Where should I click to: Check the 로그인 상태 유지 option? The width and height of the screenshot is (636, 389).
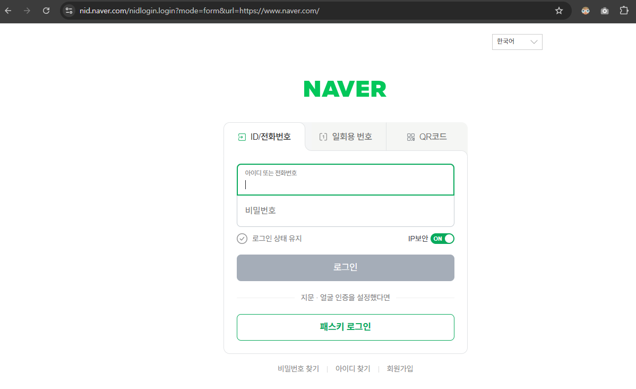click(269, 239)
